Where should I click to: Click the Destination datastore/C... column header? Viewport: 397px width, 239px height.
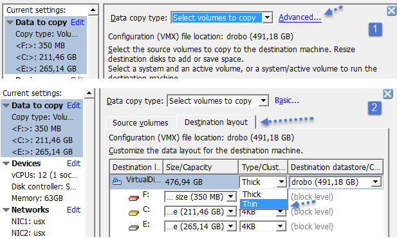tap(335, 167)
